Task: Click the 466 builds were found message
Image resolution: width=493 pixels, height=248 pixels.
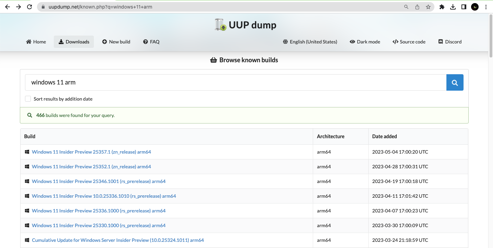Action: tap(75, 115)
